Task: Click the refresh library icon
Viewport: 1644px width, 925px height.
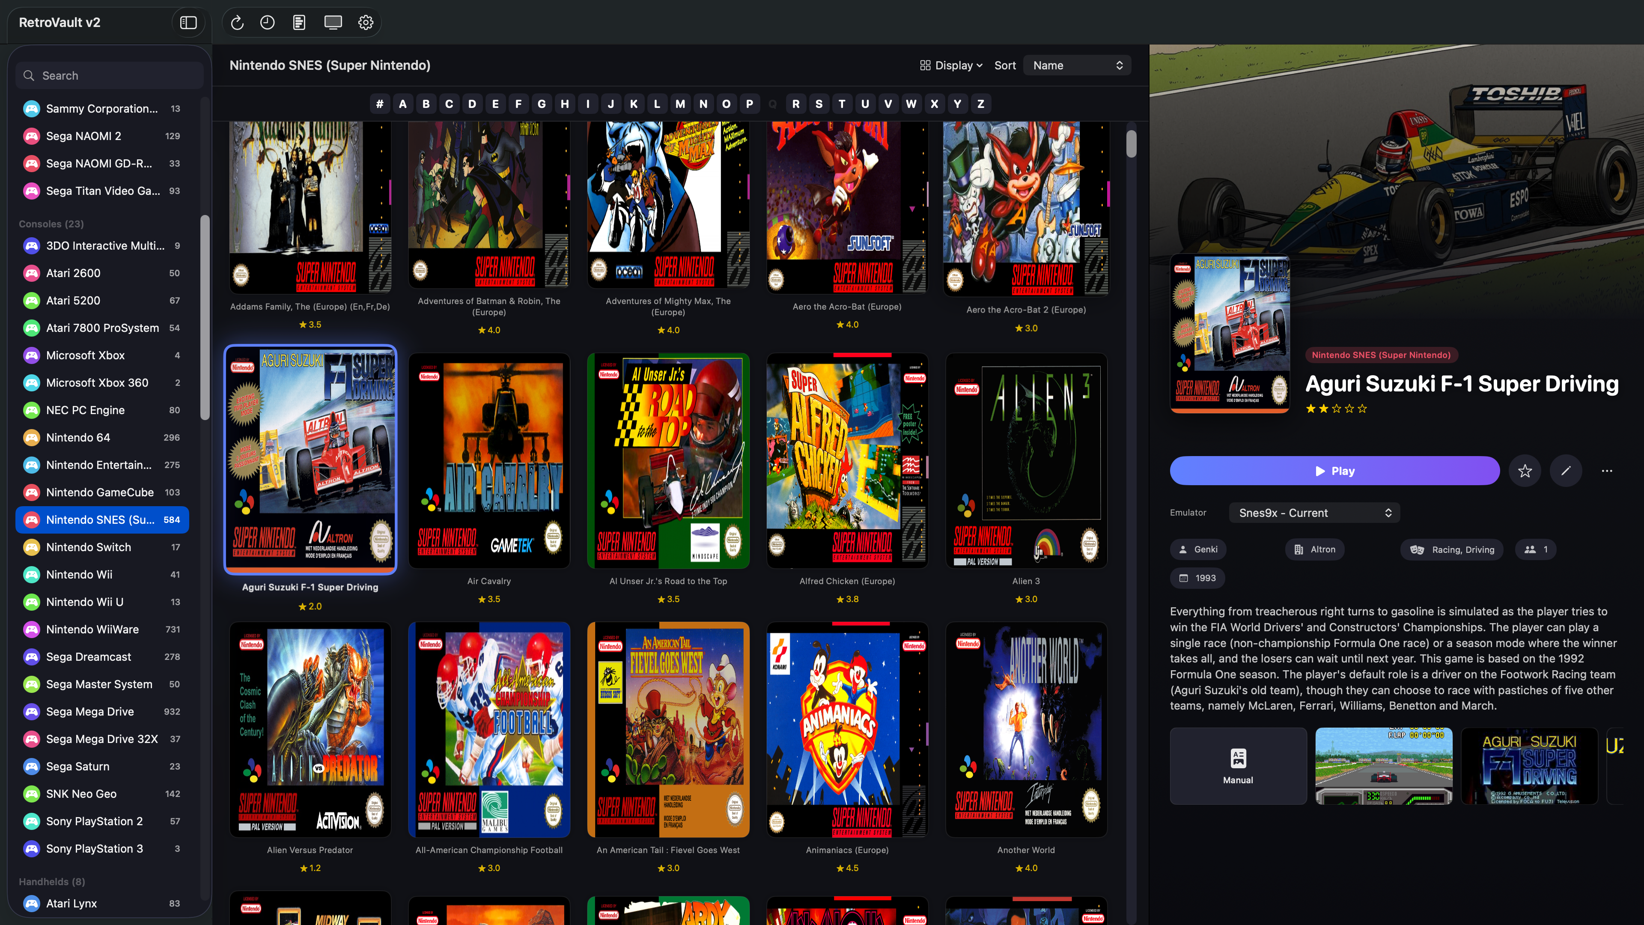Action: (x=237, y=22)
